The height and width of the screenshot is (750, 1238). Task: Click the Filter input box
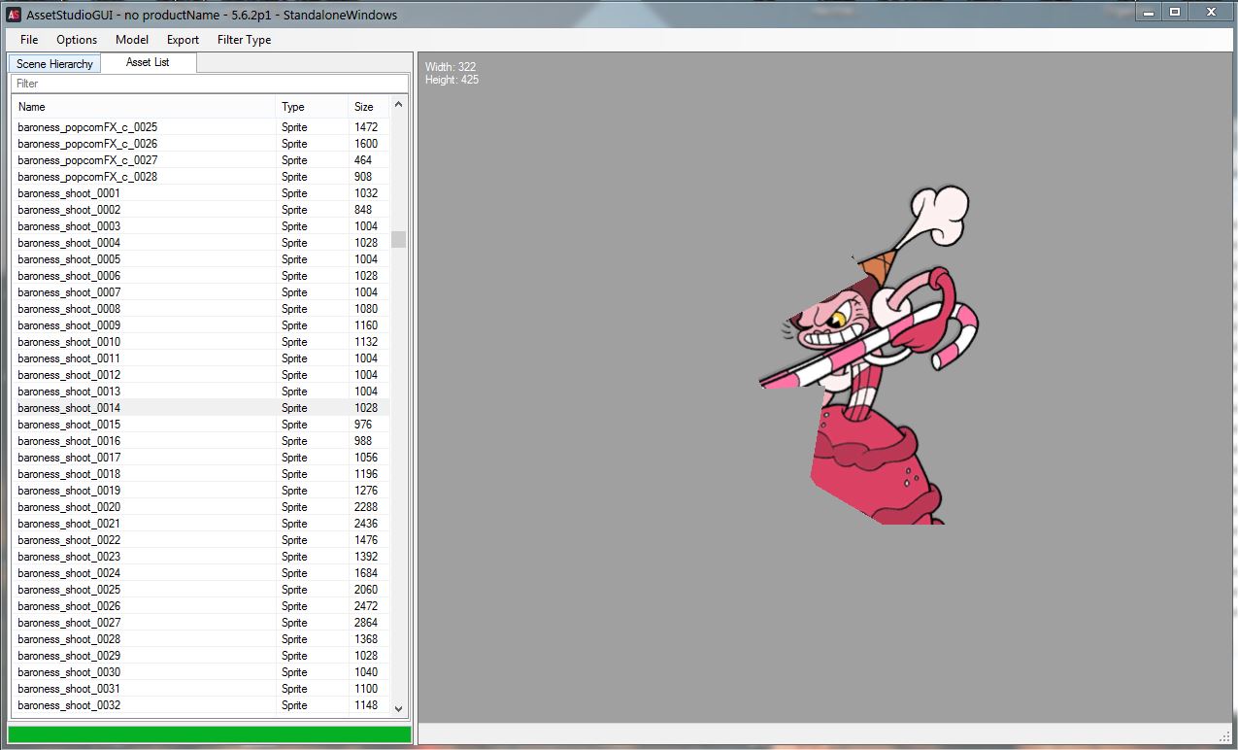point(211,83)
